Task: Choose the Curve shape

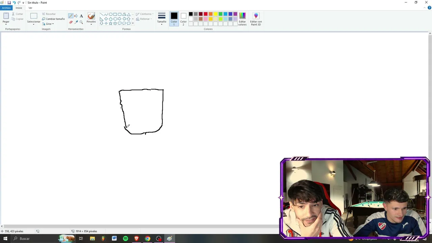Action: point(106,15)
